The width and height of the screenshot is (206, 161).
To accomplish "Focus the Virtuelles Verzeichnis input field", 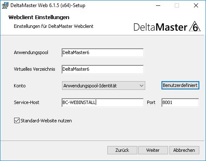I will [x=103, y=69].
